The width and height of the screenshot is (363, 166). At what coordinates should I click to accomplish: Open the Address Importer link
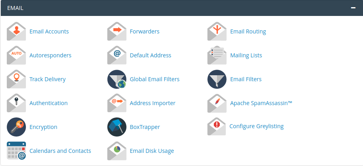[152, 103]
